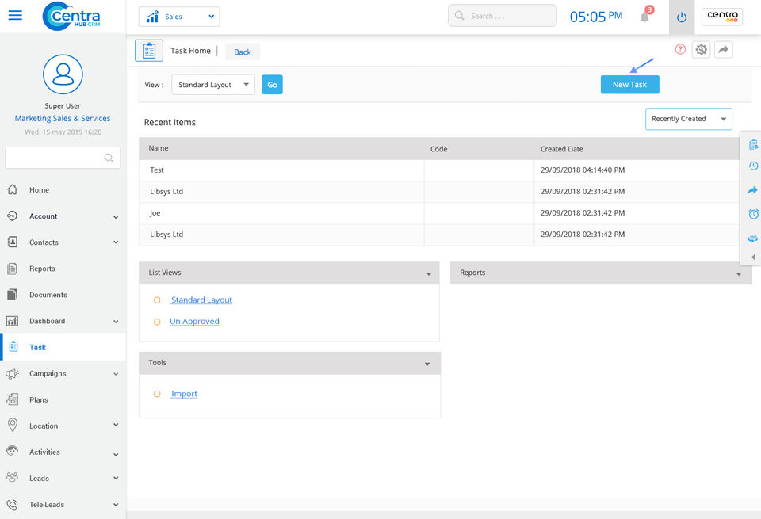Screen dimensions: 761x519
Task: Click the Centra Hub CRM logo
Action: (71, 17)
